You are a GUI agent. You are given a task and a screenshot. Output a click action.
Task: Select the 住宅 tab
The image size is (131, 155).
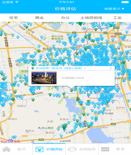pyautogui.click(x=14, y=18)
